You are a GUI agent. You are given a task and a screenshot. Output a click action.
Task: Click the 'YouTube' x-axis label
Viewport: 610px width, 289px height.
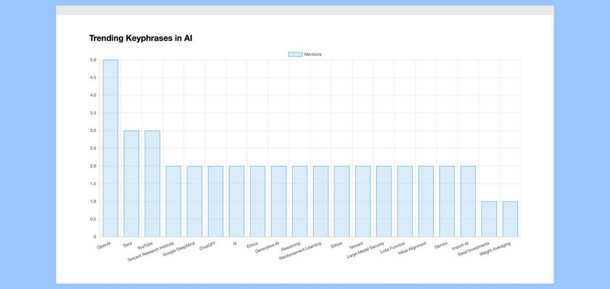click(x=145, y=246)
